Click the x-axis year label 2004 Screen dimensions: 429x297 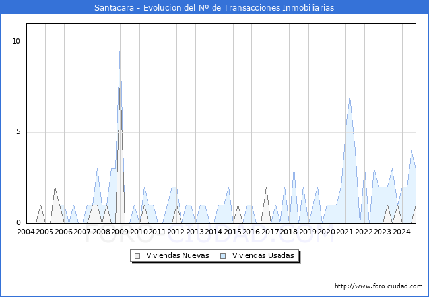[26, 232]
